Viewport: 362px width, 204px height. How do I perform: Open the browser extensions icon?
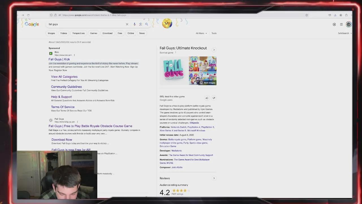click(346, 15)
